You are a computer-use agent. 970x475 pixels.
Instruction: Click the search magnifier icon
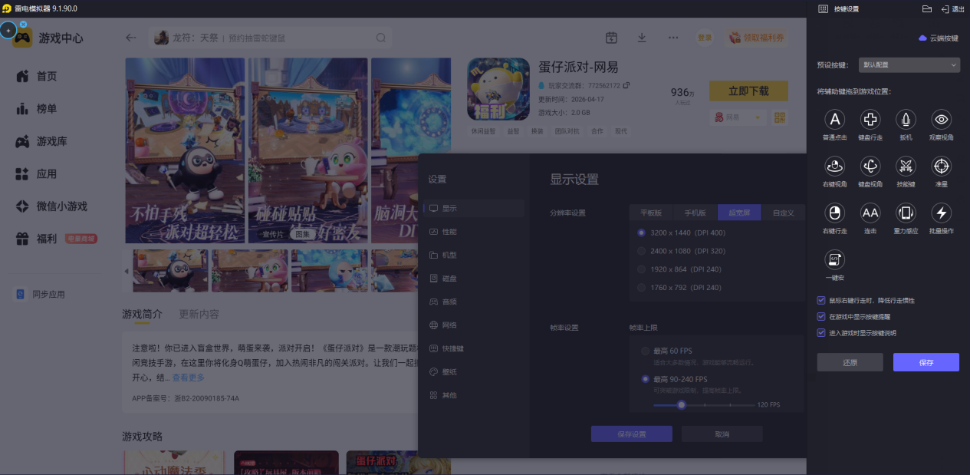click(381, 38)
